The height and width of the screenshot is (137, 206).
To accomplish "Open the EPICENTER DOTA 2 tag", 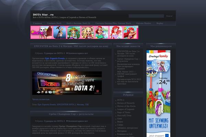I will point(66,104).
